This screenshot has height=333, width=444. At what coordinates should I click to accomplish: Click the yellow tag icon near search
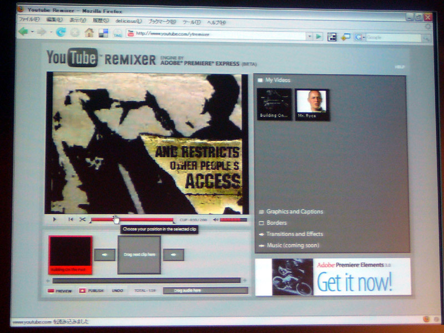click(345, 37)
